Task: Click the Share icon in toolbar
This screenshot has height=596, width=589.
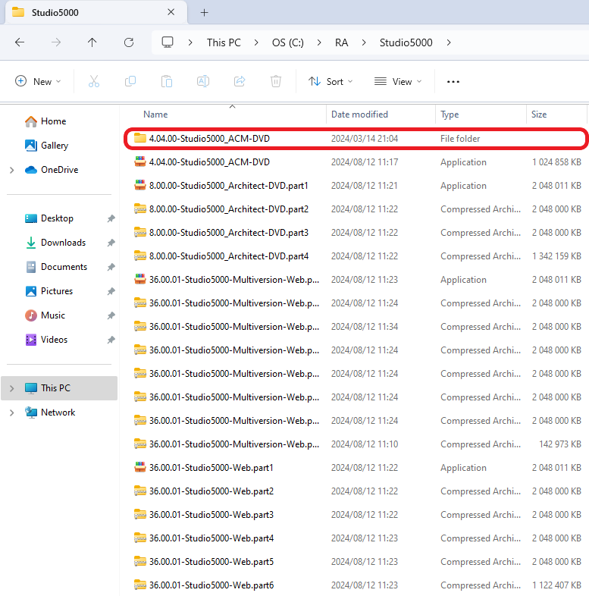Action: pyautogui.click(x=240, y=81)
